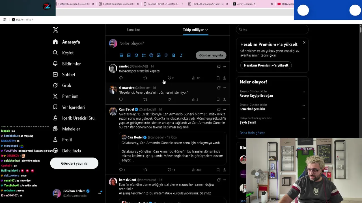Switch to Sana özel tab

coord(133,30)
